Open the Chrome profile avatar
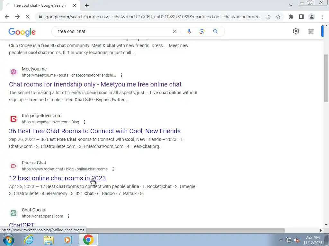This screenshot has height=246, width=329. tap(312, 17)
